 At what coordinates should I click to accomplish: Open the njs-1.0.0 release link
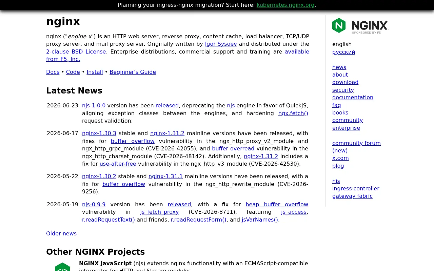[x=94, y=106]
